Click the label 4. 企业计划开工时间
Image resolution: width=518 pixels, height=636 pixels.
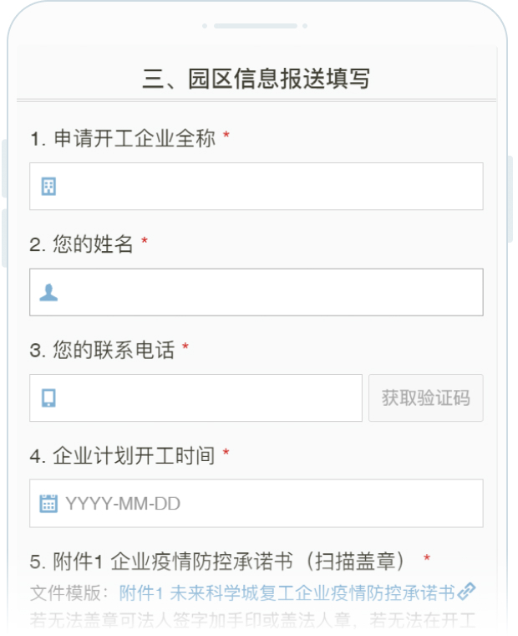[123, 456]
